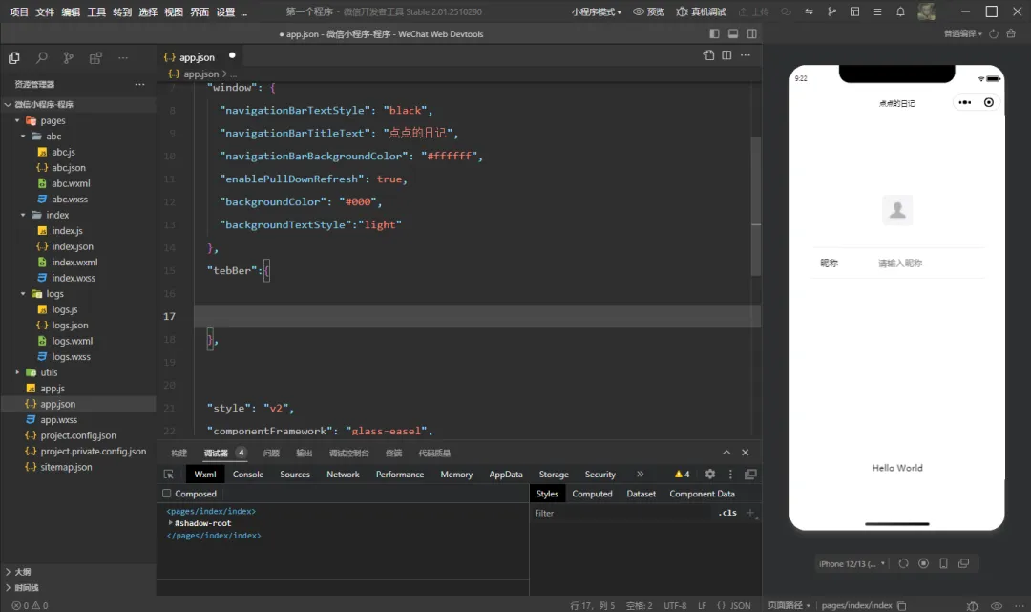Enable the Composed checkbox
Image resolution: width=1031 pixels, height=612 pixels.
click(x=167, y=494)
